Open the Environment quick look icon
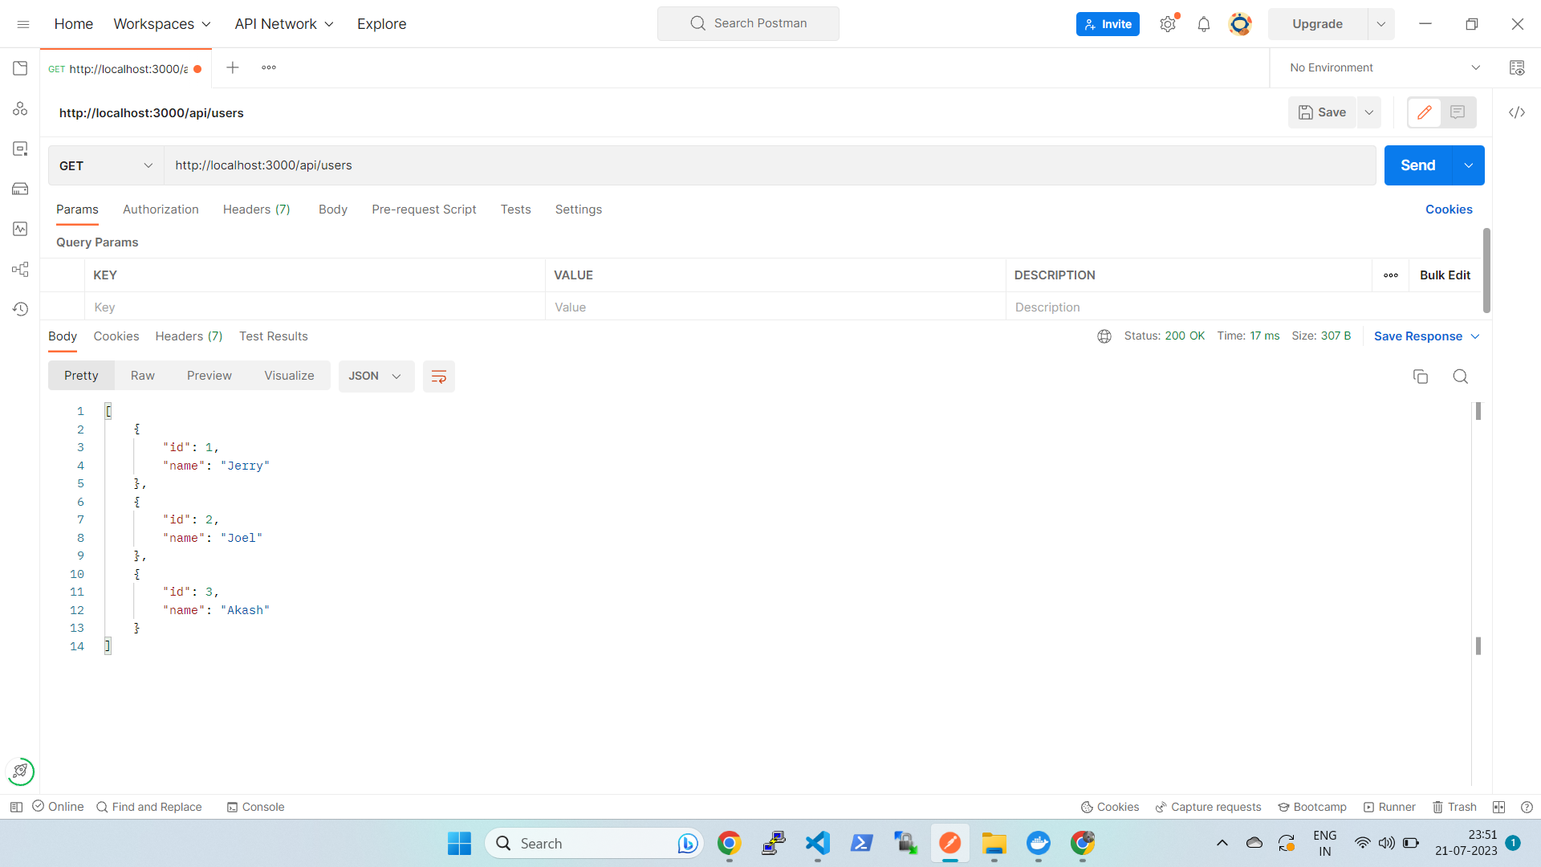This screenshot has height=867, width=1541. (x=1516, y=68)
